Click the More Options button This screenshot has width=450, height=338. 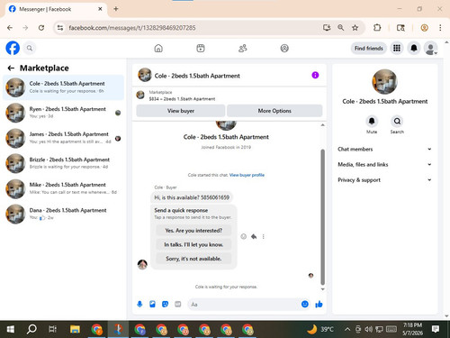(274, 111)
